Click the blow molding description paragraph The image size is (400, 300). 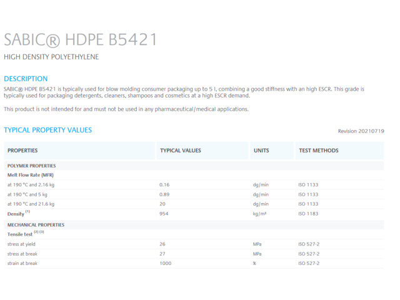pyautogui.click(x=184, y=92)
